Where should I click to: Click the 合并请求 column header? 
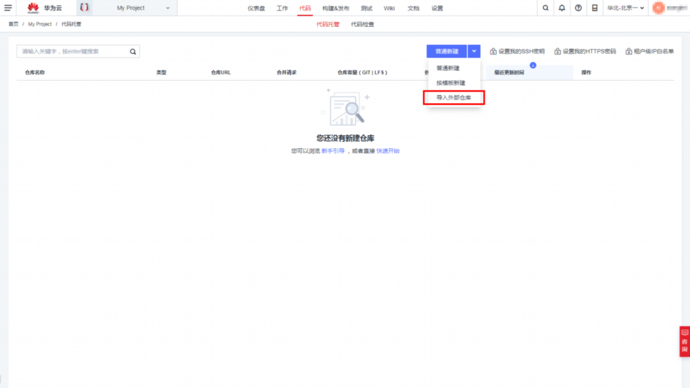click(286, 72)
